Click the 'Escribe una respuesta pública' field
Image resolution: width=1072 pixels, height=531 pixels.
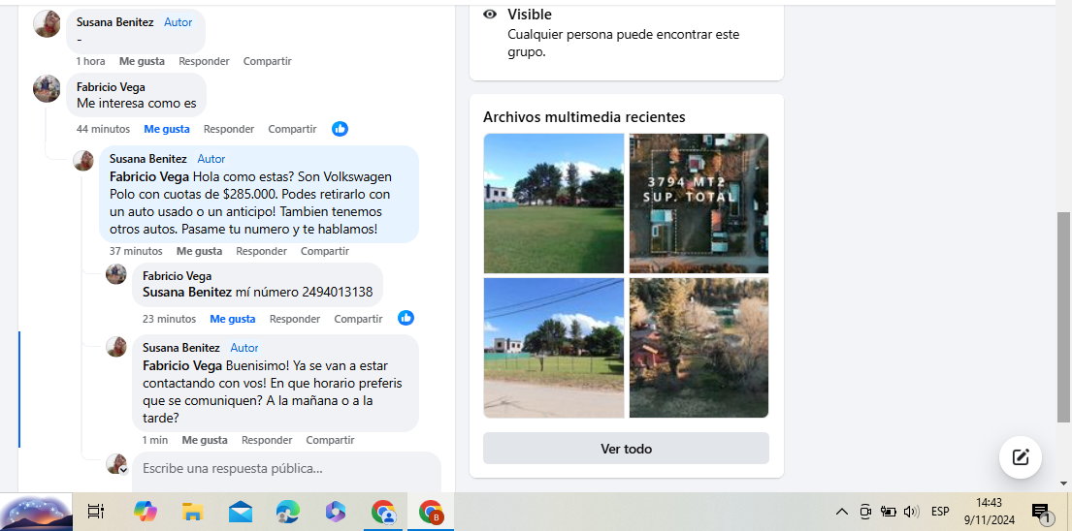click(x=286, y=469)
